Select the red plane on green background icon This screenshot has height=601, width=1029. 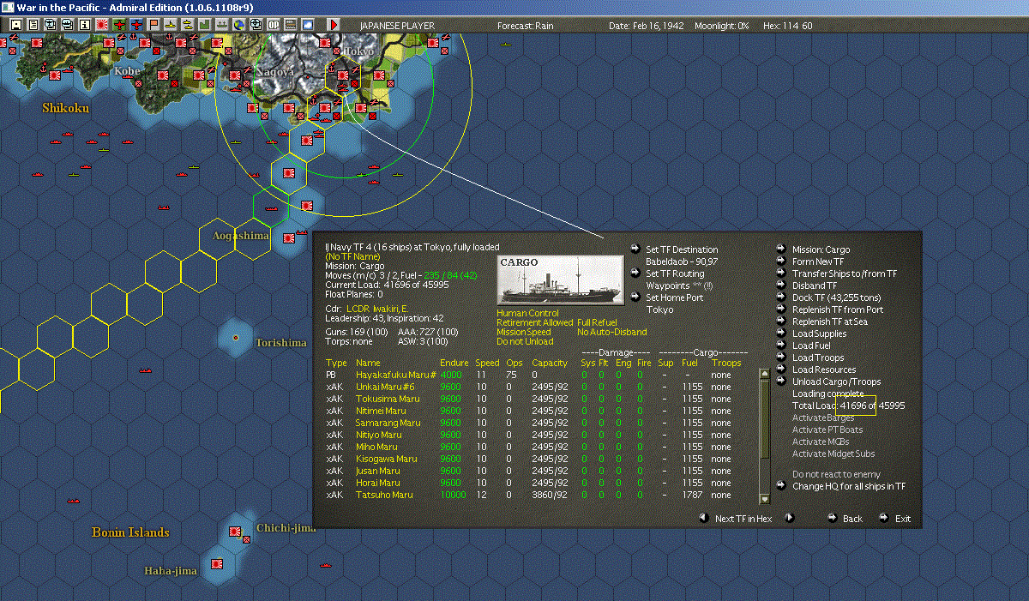118,25
